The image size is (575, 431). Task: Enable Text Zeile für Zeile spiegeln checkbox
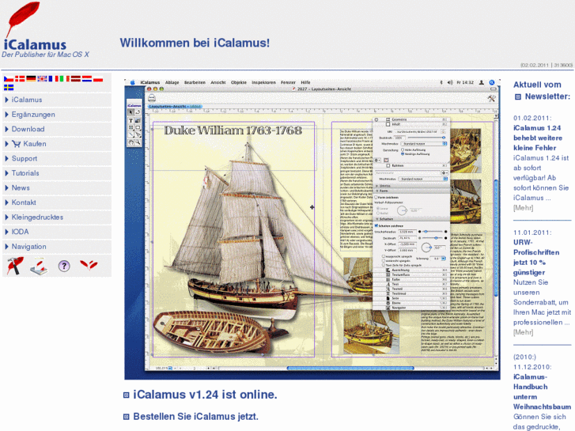click(384, 265)
